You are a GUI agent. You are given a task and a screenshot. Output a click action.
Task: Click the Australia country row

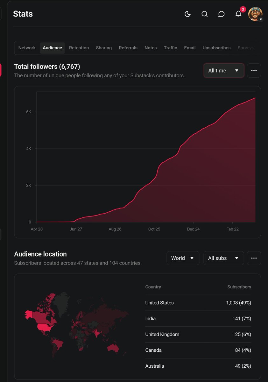coord(198,366)
